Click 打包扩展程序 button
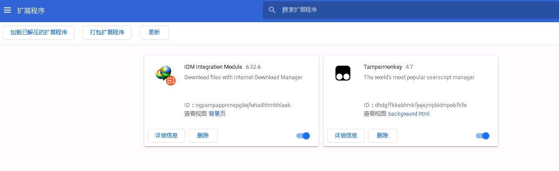 click(107, 33)
